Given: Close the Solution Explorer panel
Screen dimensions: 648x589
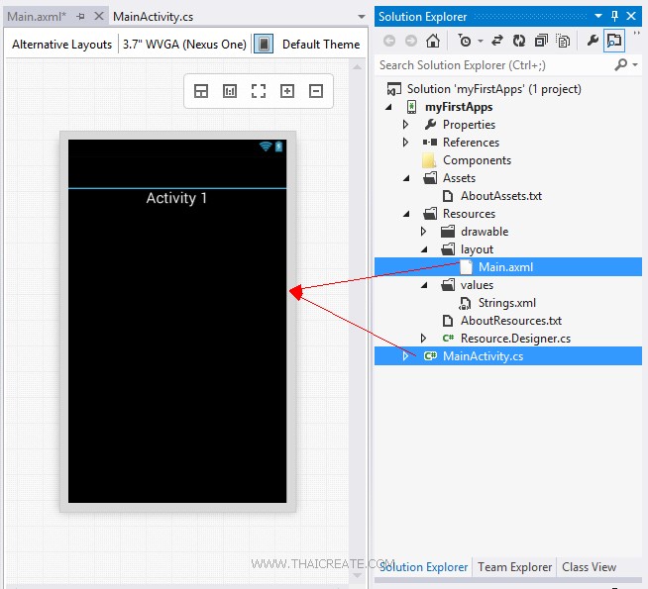Looking at the screenshot, I should coord(631,16).
